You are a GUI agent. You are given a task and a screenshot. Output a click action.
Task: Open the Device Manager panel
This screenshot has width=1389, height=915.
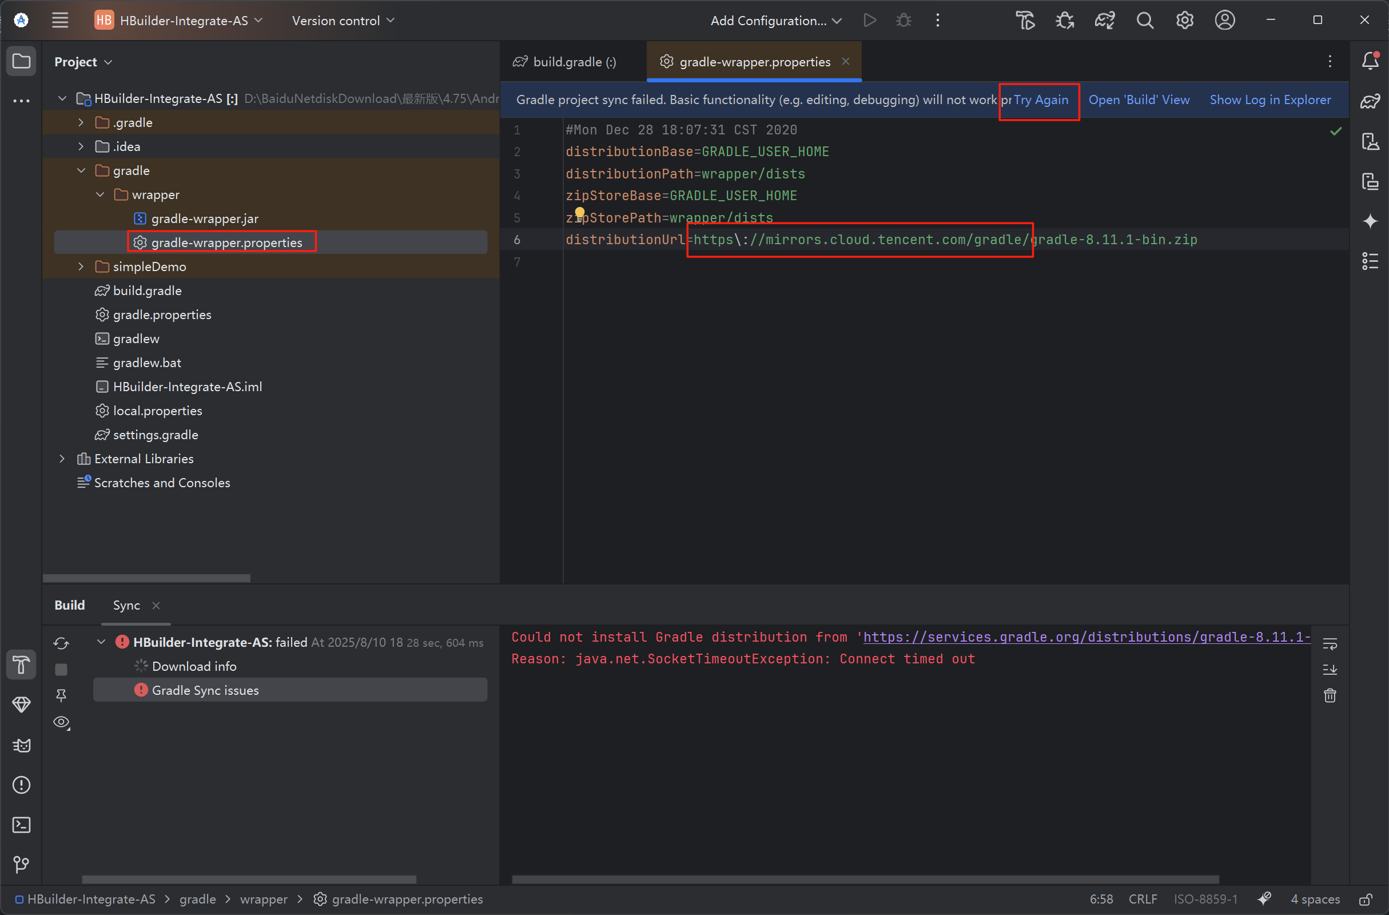[x=1371, y=142]
